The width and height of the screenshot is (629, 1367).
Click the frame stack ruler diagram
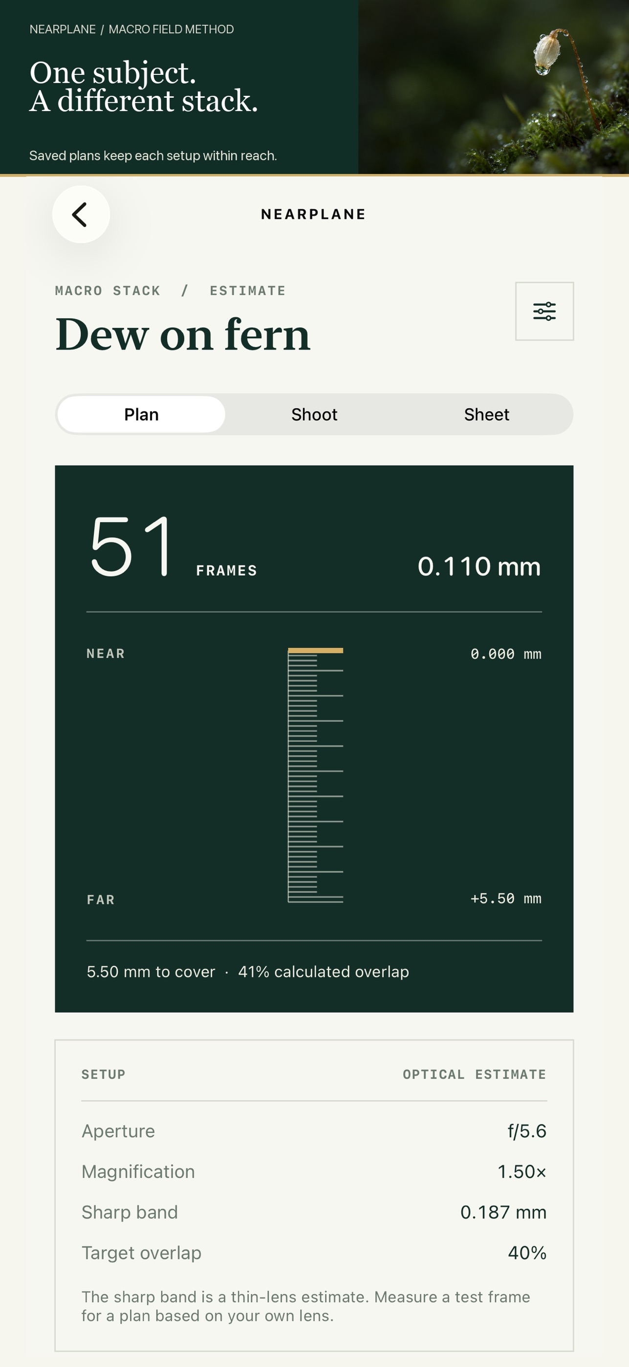click(x=316, y=775)
